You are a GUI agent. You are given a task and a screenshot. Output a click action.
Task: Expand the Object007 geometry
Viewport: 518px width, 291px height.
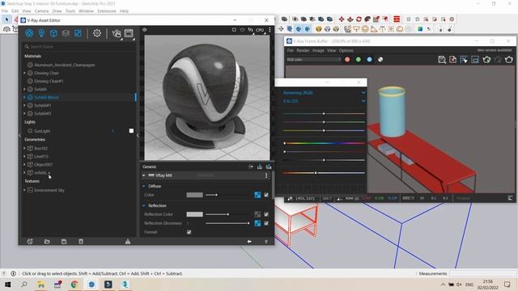[24, 164]
